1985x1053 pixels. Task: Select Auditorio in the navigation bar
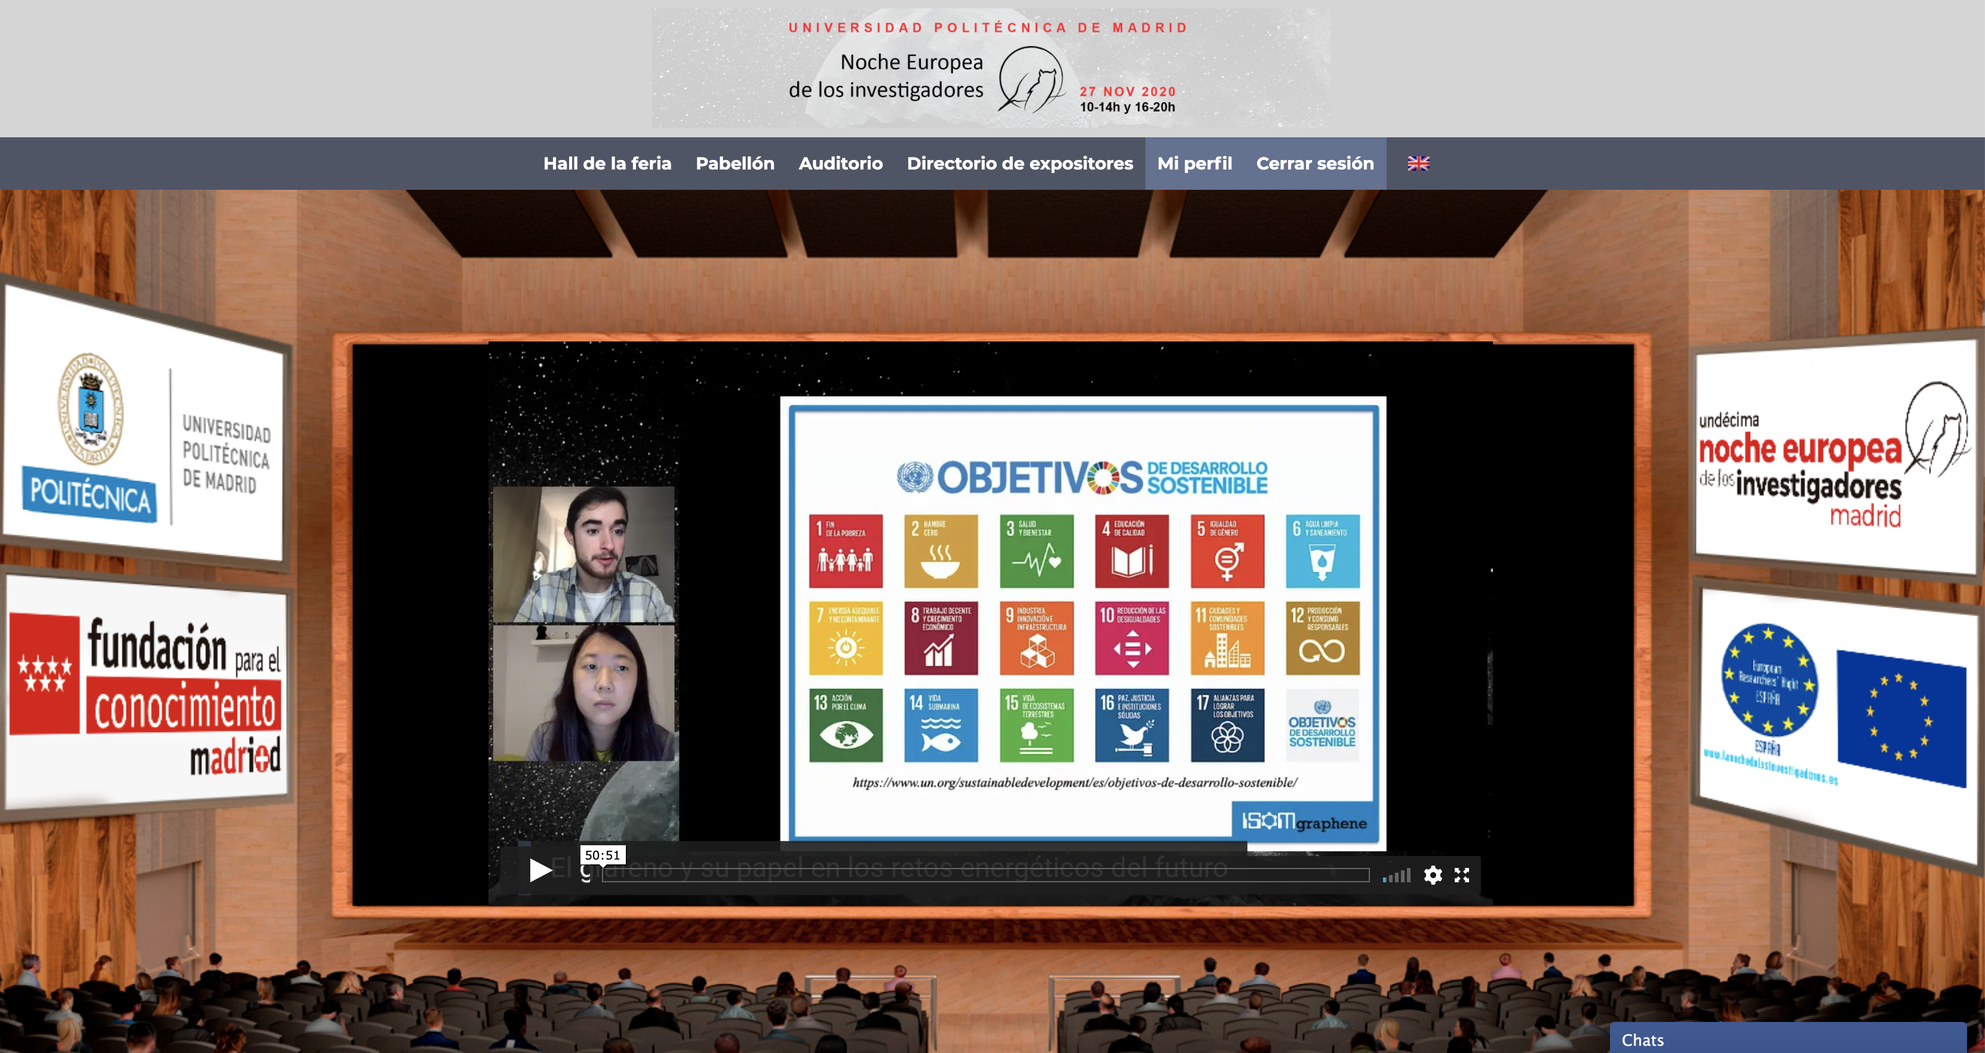pyautogui.click(x=840, y=164)
